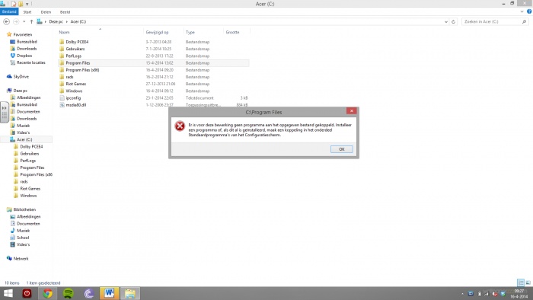Open File Explorer taskbar button
This screenshot has height=300, width=533.
(x=129, y=293)
